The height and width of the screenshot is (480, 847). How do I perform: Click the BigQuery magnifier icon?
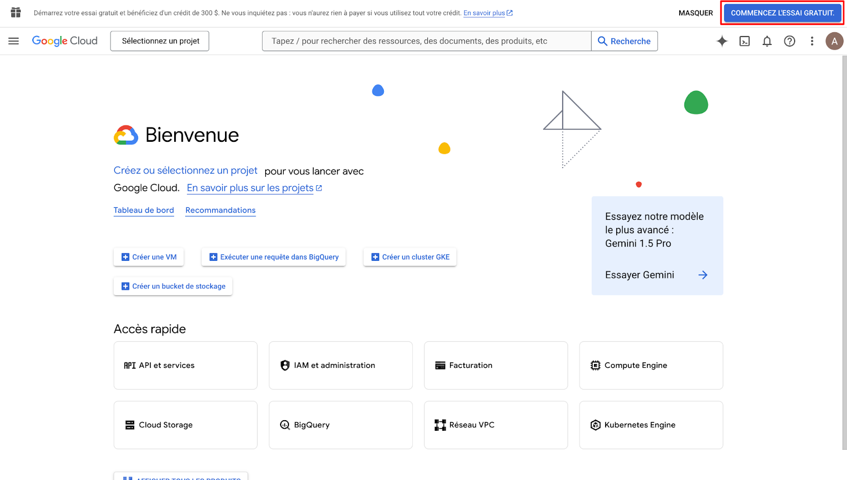(x=285, y=425)
